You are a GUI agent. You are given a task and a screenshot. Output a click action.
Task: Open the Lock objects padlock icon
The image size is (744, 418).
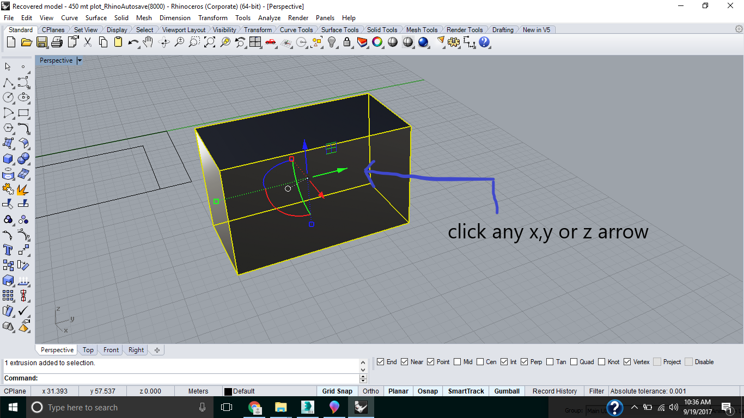tap(347, 42)
